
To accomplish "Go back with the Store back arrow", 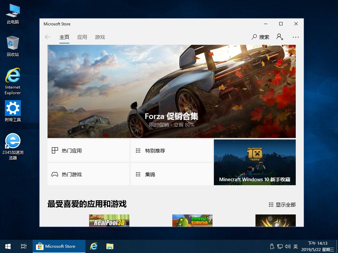I will click(x=48, y=37).
